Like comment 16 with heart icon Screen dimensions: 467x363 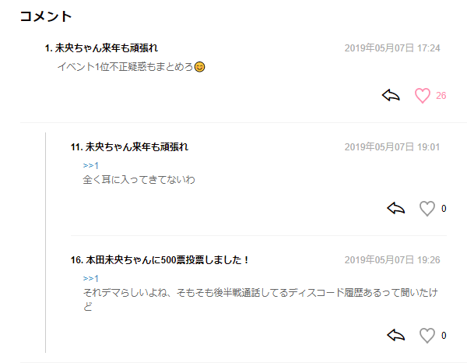(427, 336)
